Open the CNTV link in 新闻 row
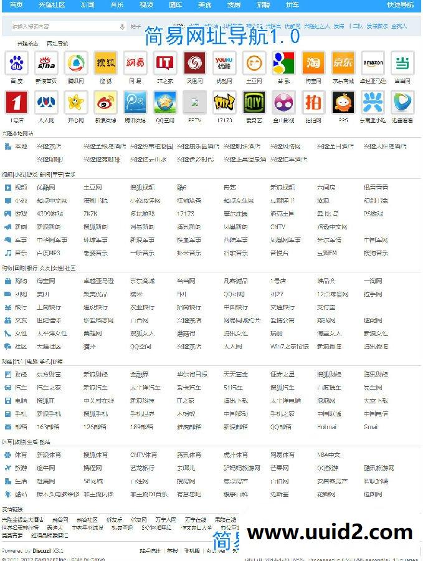The width and height of the screenshot is (423, 561). point(278,227)
